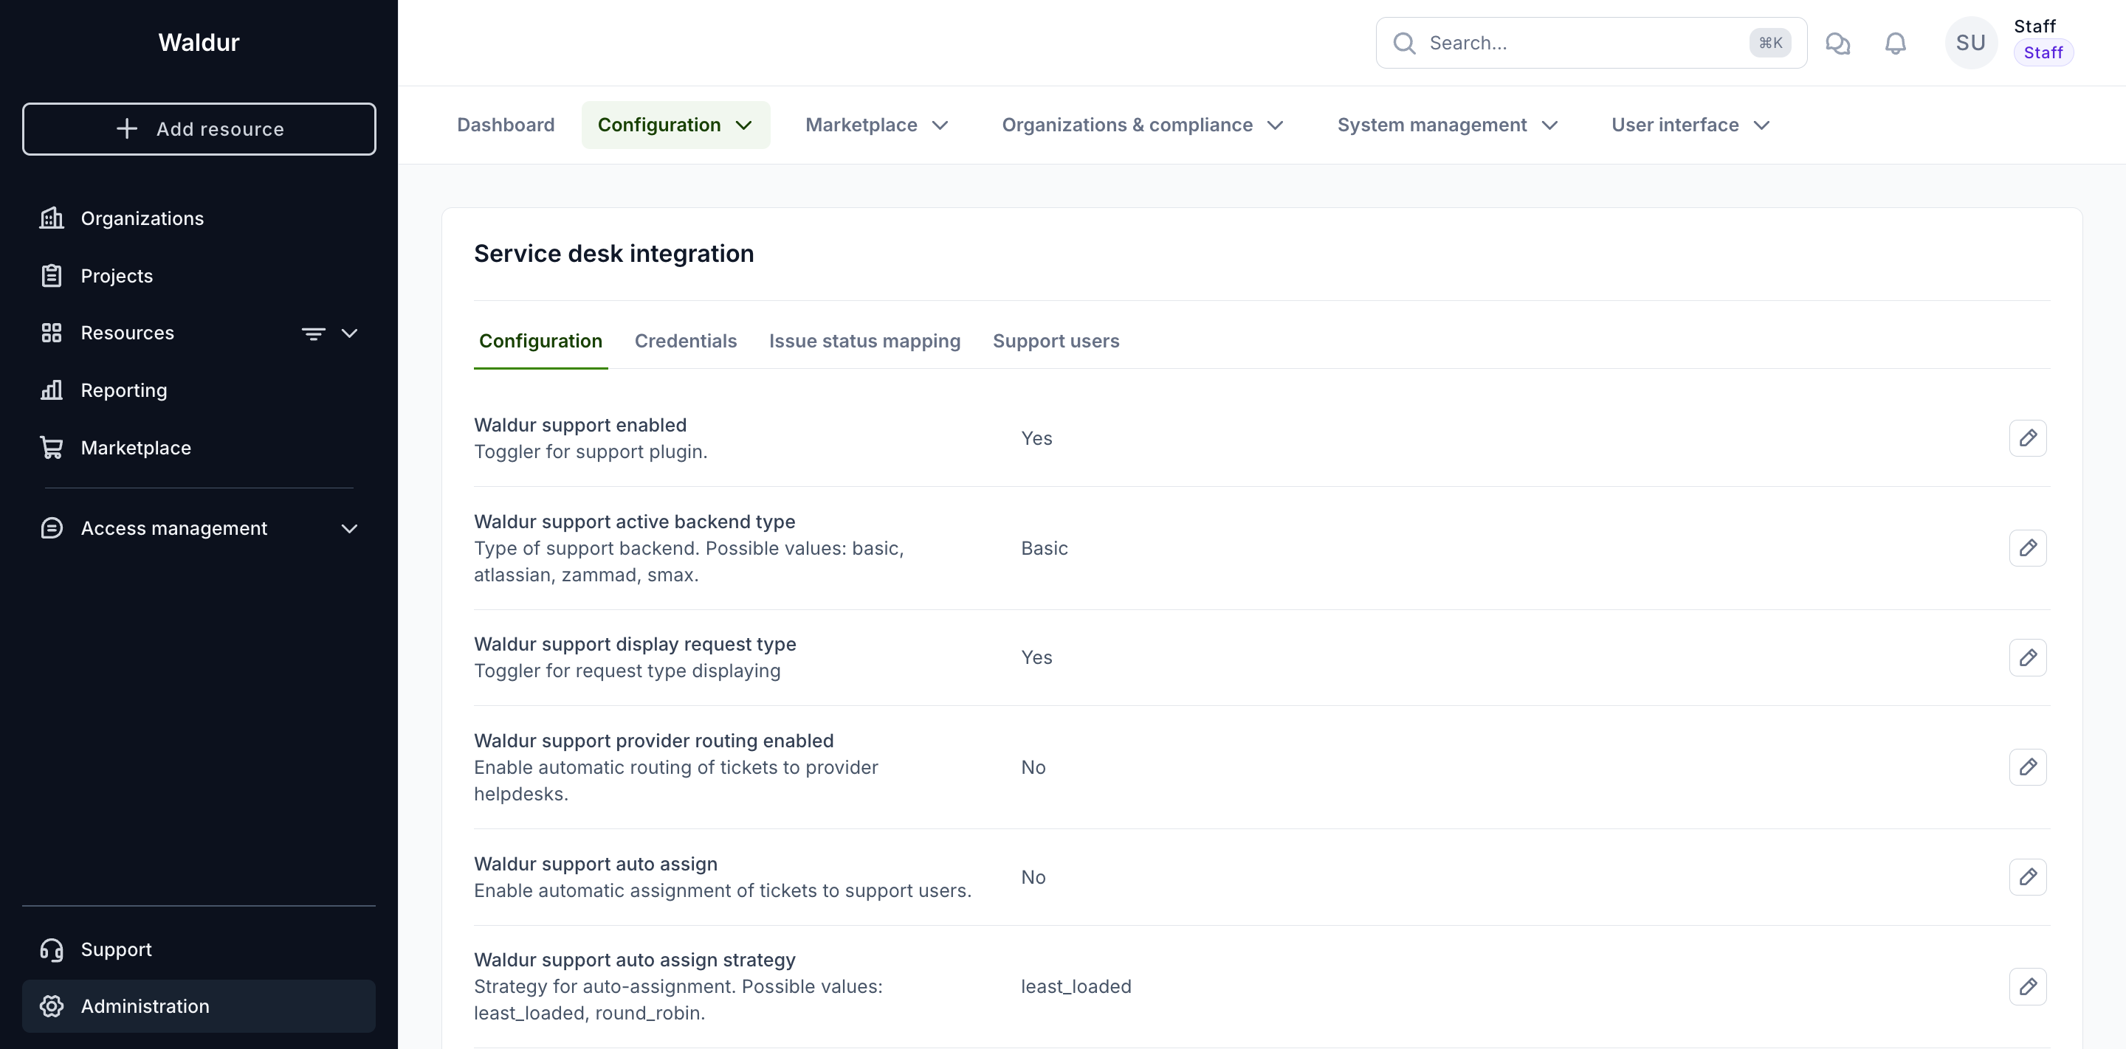Viewport: 2126px width, 1049px height.
Task: Click the search magnifier icon
Action: click(1404, 43)
